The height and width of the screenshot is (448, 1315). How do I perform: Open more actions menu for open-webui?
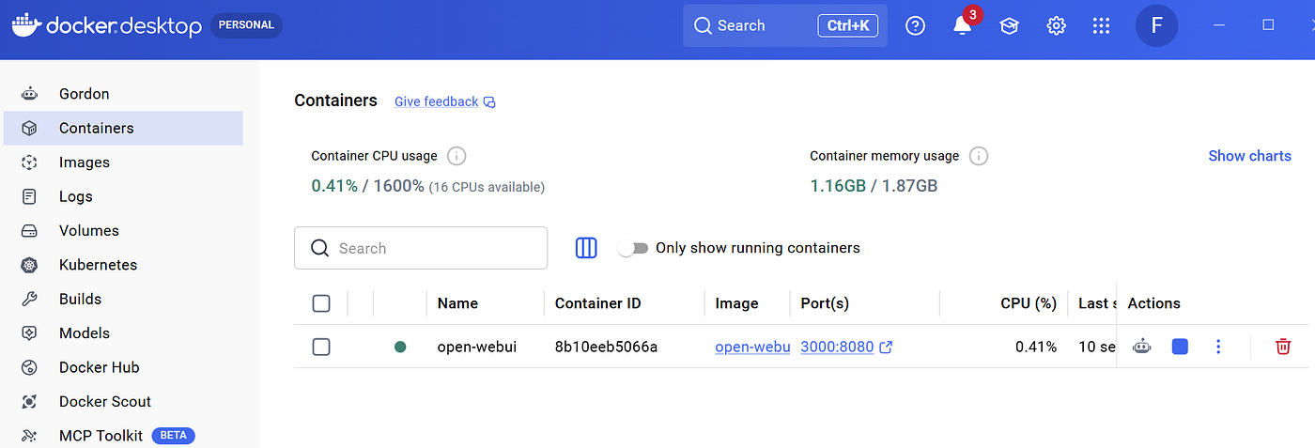pos(1218,347)
